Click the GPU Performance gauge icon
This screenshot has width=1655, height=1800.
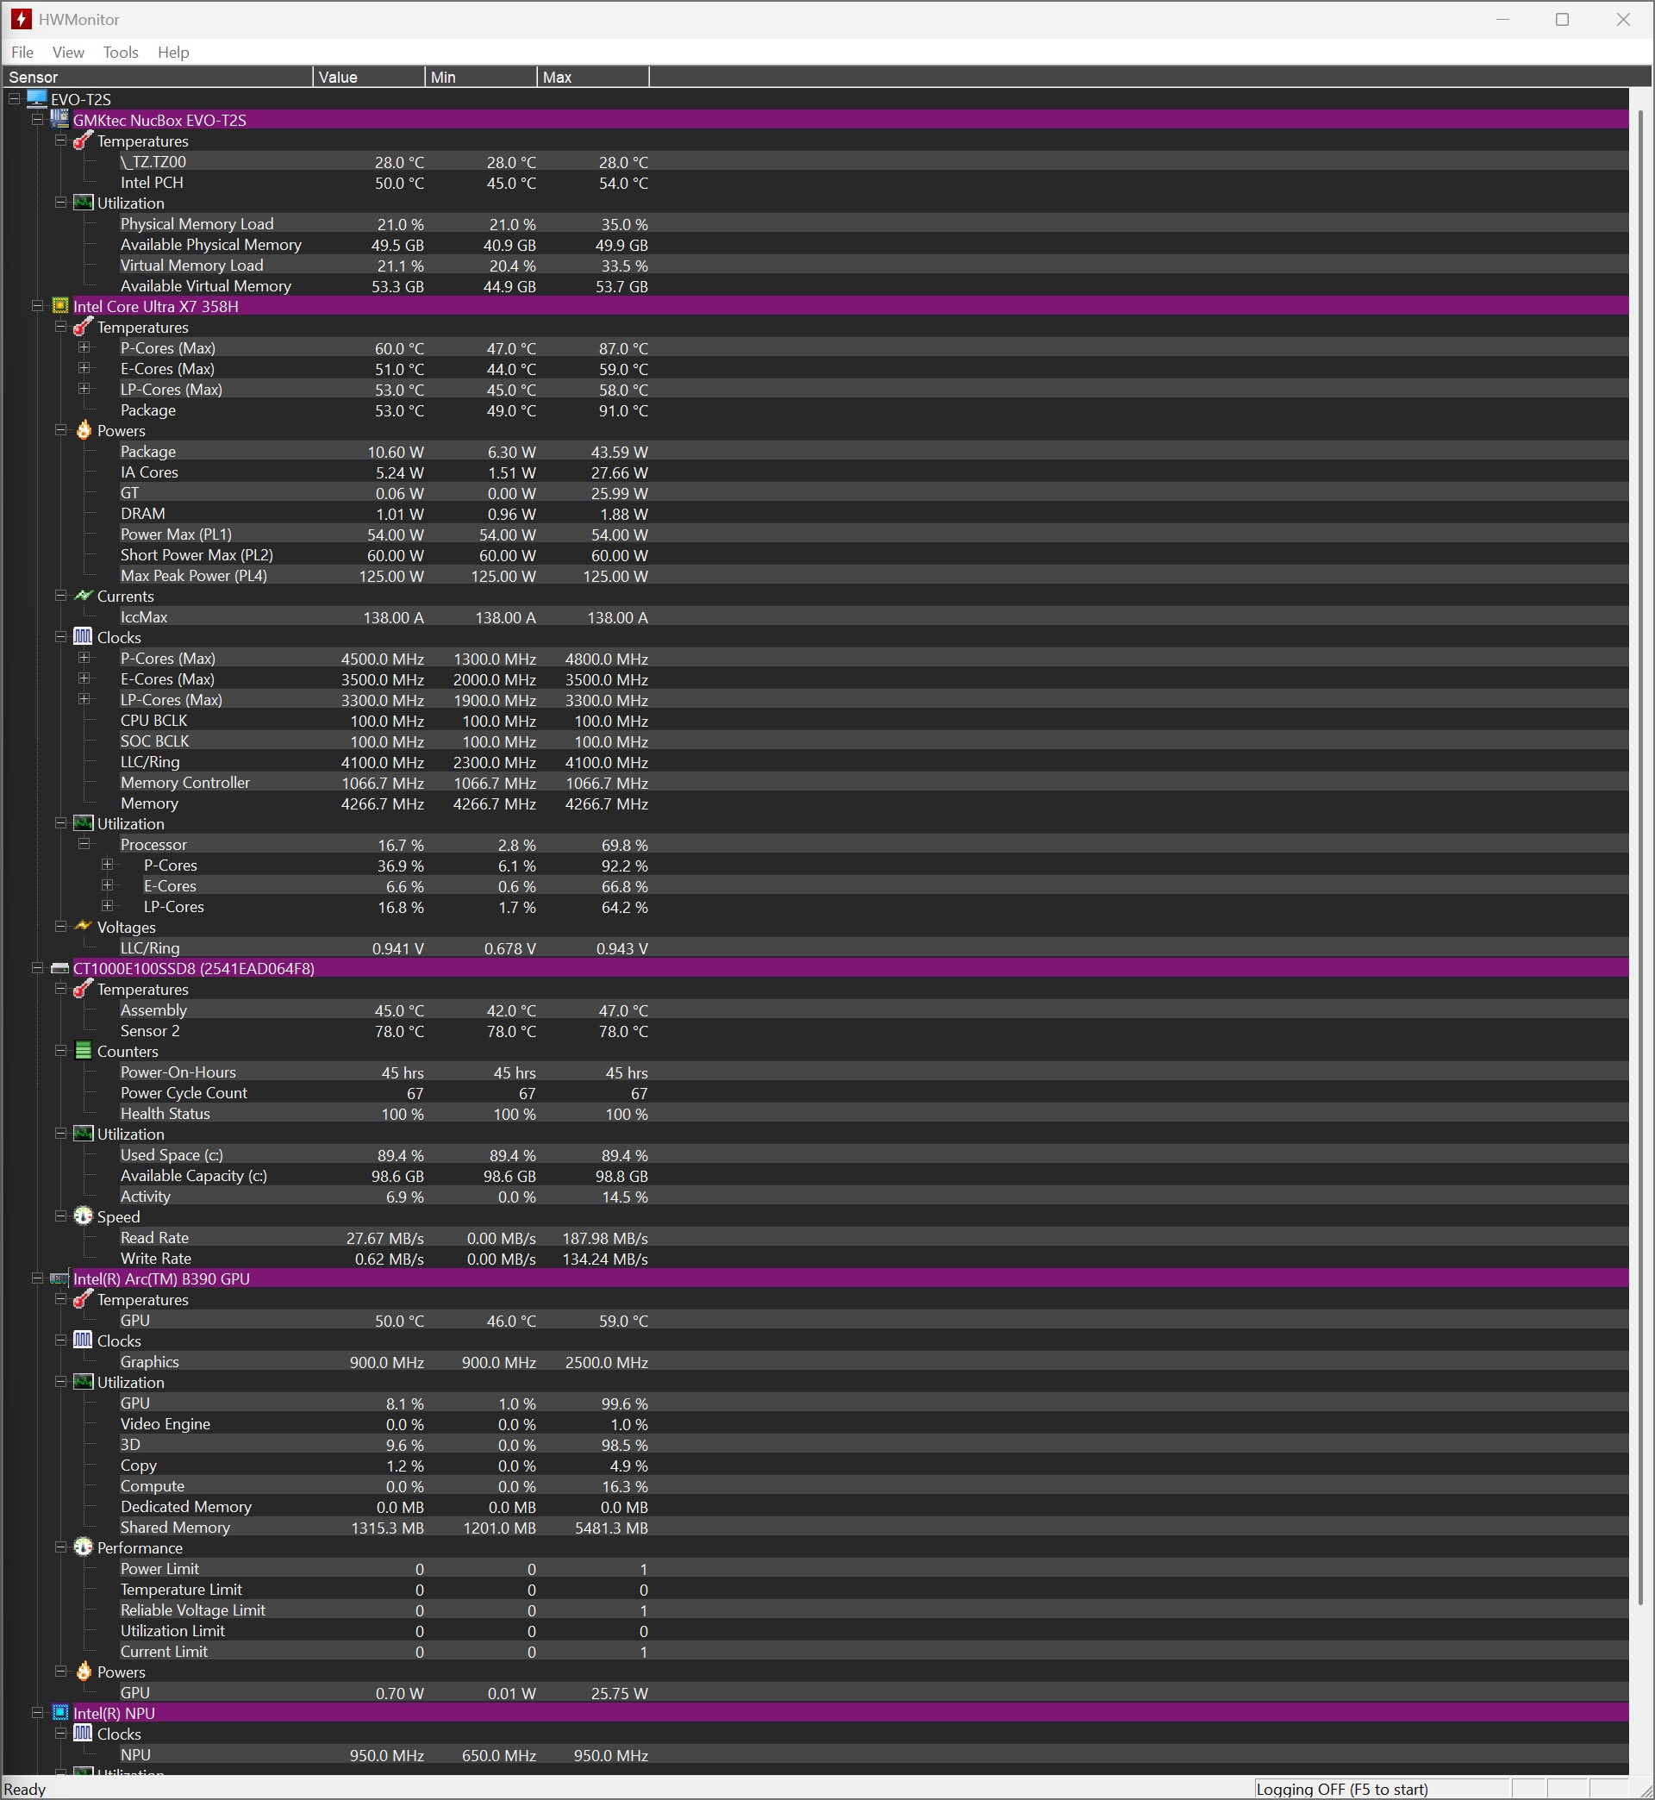tap(84, 1547)
